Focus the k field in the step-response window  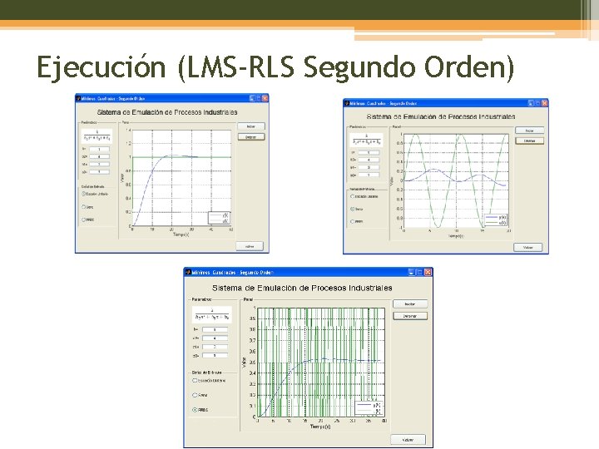(x=99, y=150)
